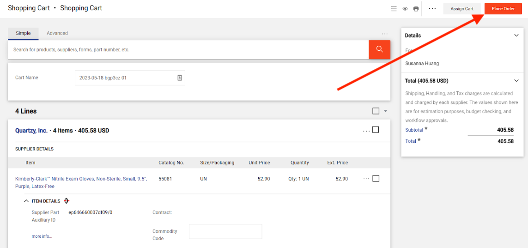Click the red hazard icon by Item Details

pyautogui.click(x=67, y=201)
